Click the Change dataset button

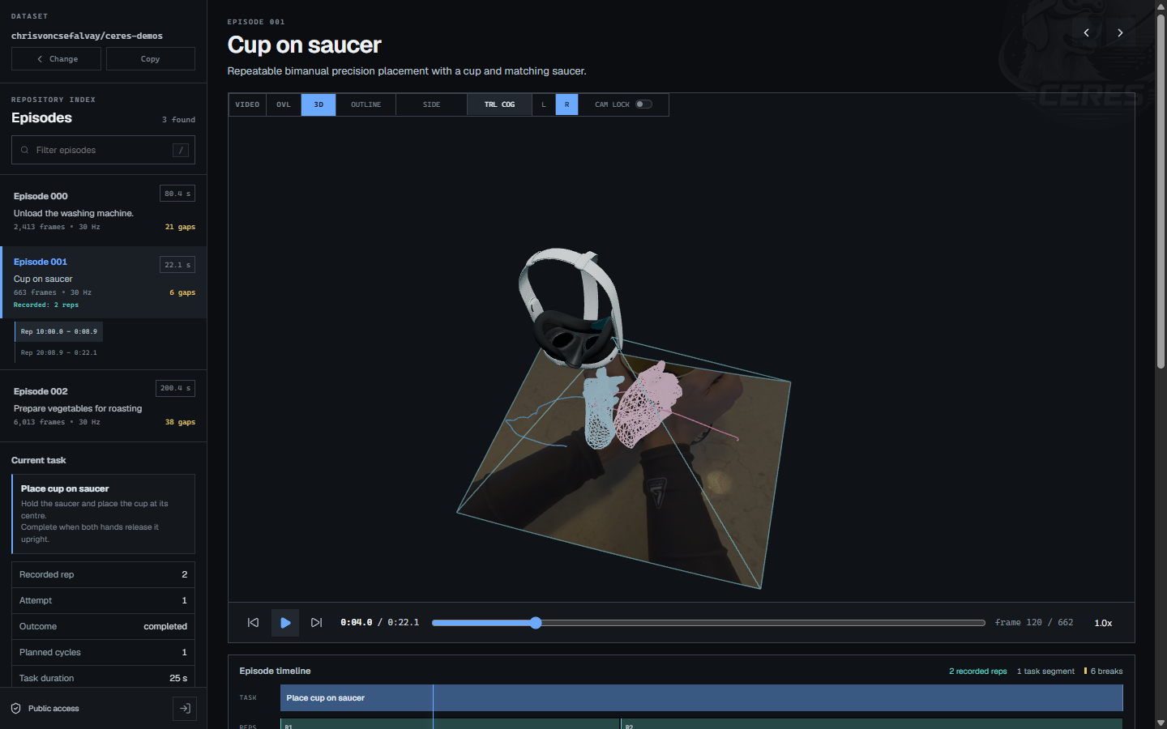[56, 59]
